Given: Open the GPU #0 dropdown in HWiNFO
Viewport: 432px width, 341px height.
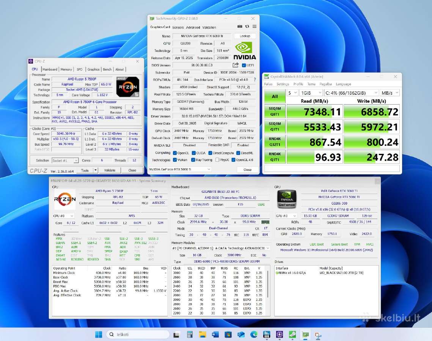Looking at the screenshot, I should (x=286, y=216).
